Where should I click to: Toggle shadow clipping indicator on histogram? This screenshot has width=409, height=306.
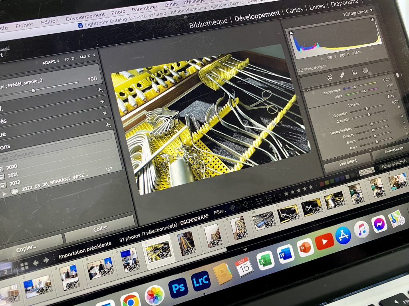[x=291, y=33]
